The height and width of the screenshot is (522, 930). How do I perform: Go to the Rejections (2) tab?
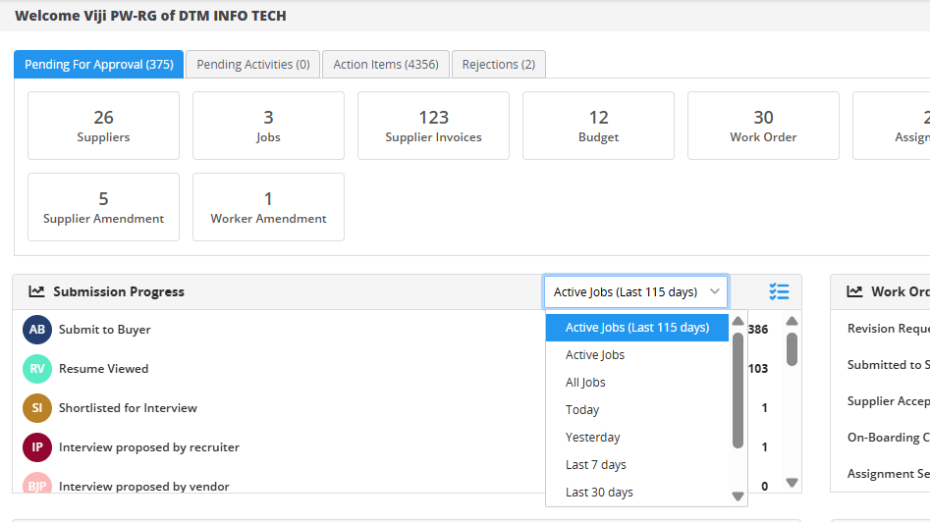(499, 64)
